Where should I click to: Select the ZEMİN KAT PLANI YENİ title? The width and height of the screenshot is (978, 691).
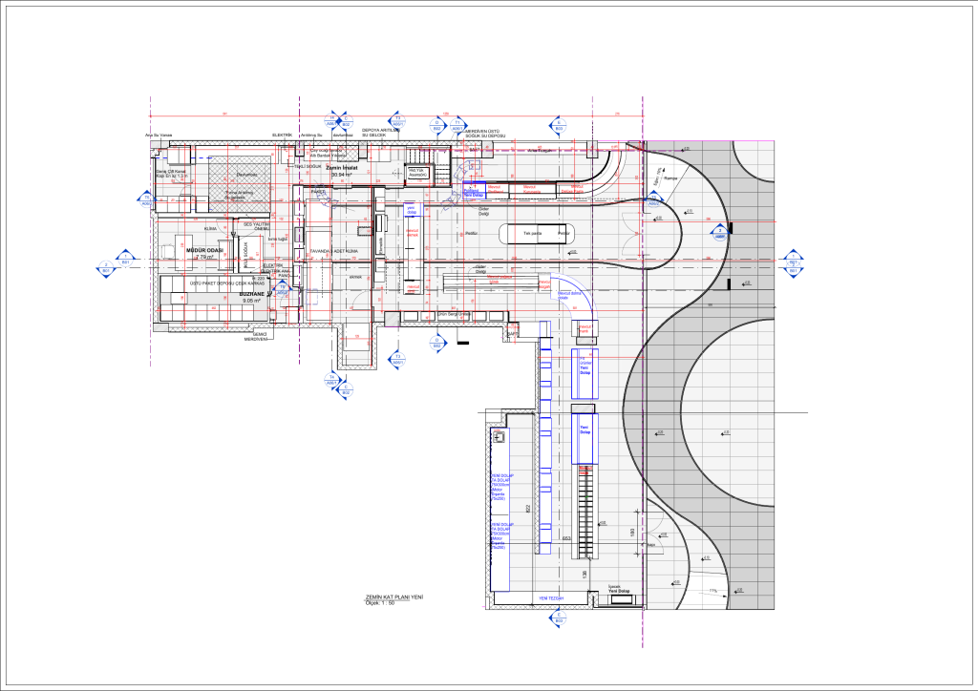394,597
